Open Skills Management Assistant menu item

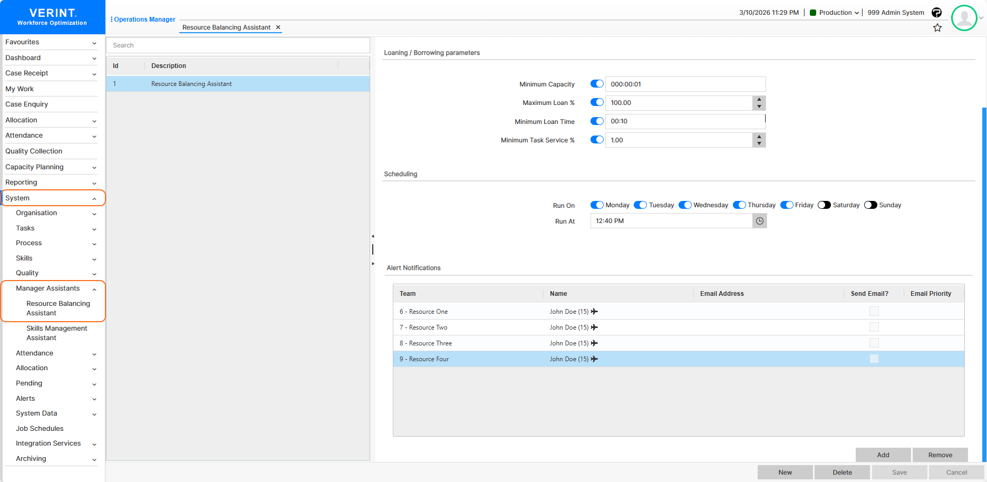click(56, 333)
